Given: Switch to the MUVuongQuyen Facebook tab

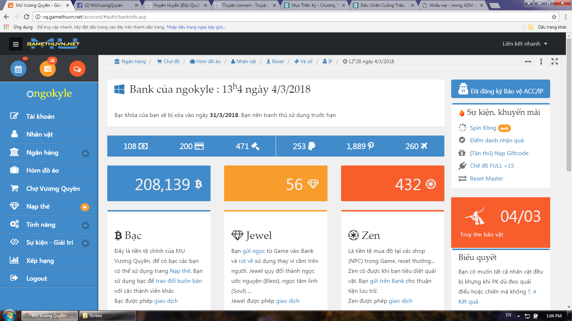Looking at the screenshot, I should coord(107,5).
